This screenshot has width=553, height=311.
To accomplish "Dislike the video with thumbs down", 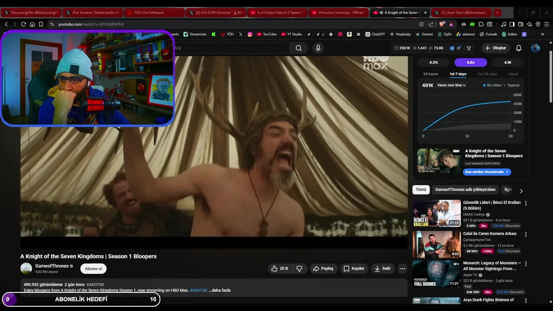I will [299, 269].
